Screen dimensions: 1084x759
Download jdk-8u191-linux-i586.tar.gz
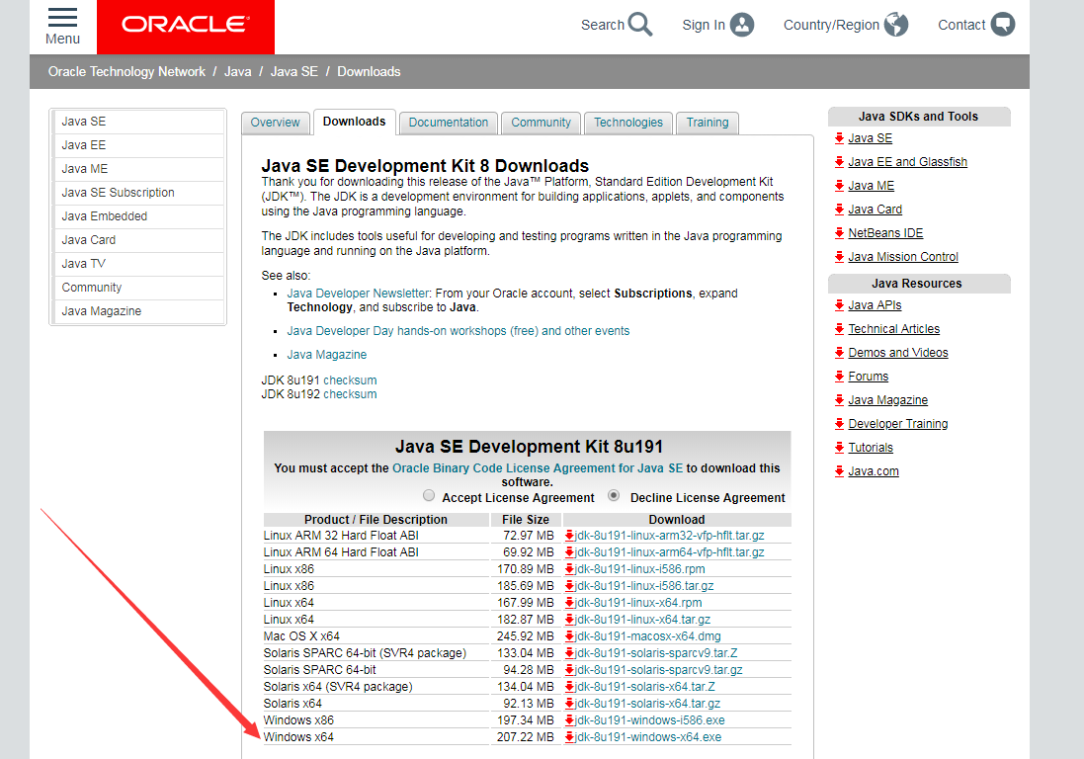[x=644, y=585]
